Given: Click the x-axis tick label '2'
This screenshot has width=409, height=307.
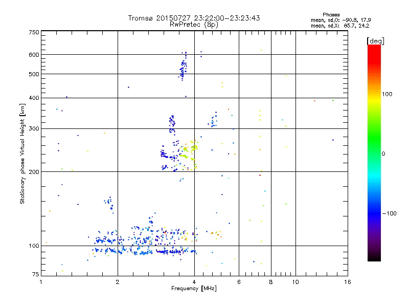Looking at the screenshot, I should (x=118, y=282).
